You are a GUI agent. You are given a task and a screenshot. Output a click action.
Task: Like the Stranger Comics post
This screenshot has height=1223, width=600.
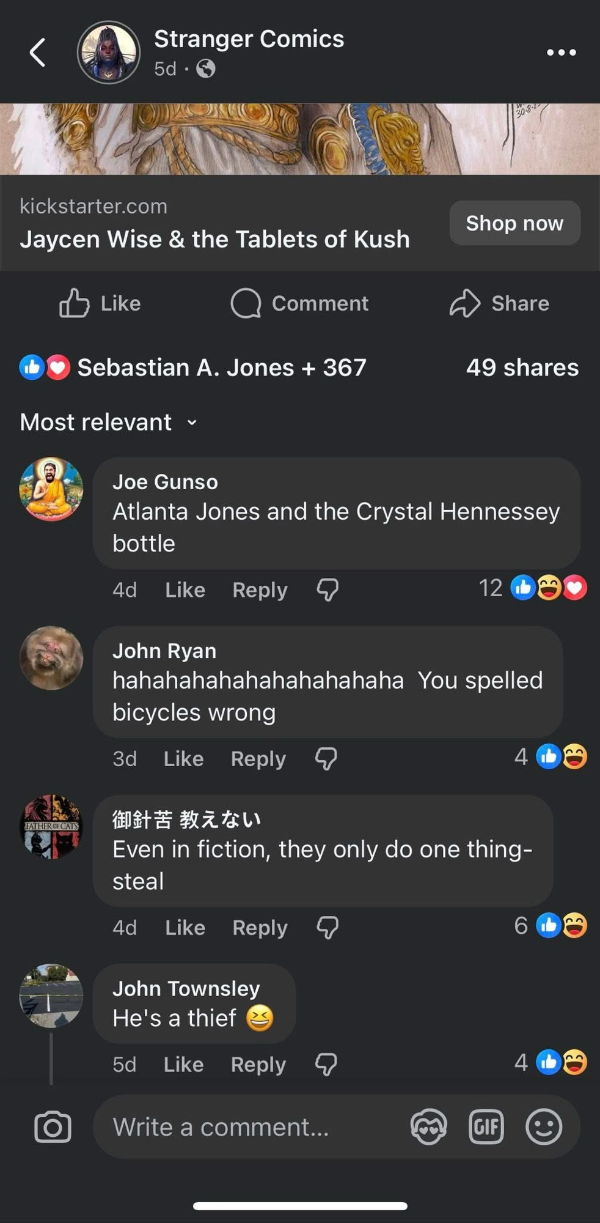coord(100,303)
